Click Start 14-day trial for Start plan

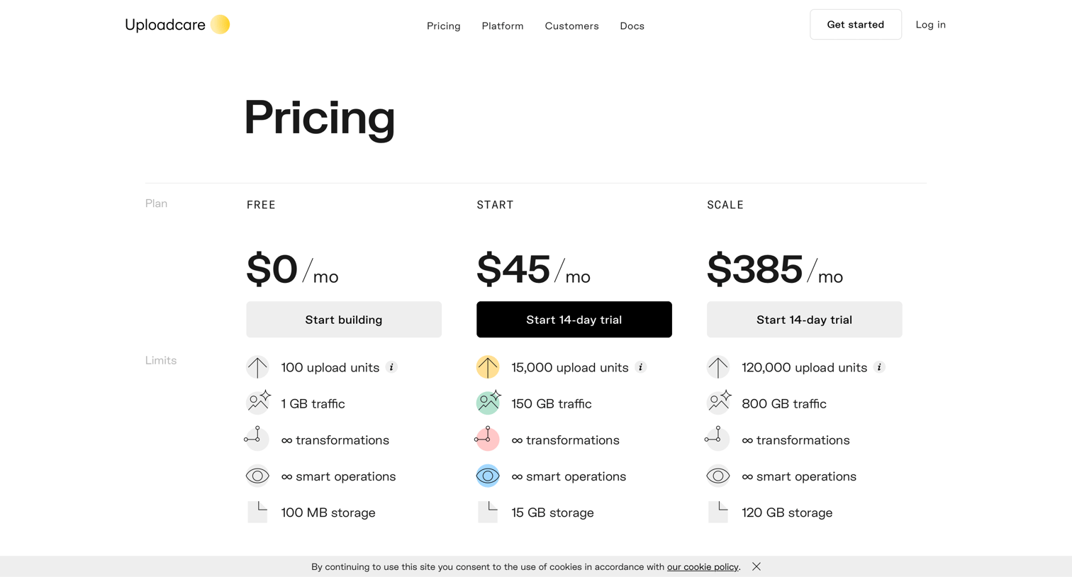click(574, 320)
